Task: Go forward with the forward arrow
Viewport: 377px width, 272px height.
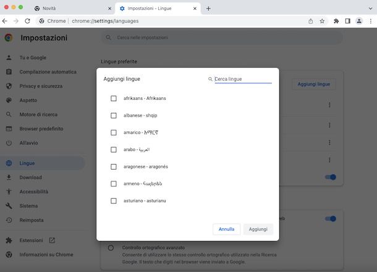Action: coord(16,21)
